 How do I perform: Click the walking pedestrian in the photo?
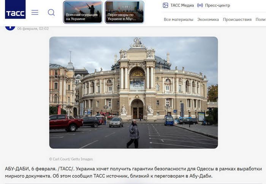(x=133, y=134)
